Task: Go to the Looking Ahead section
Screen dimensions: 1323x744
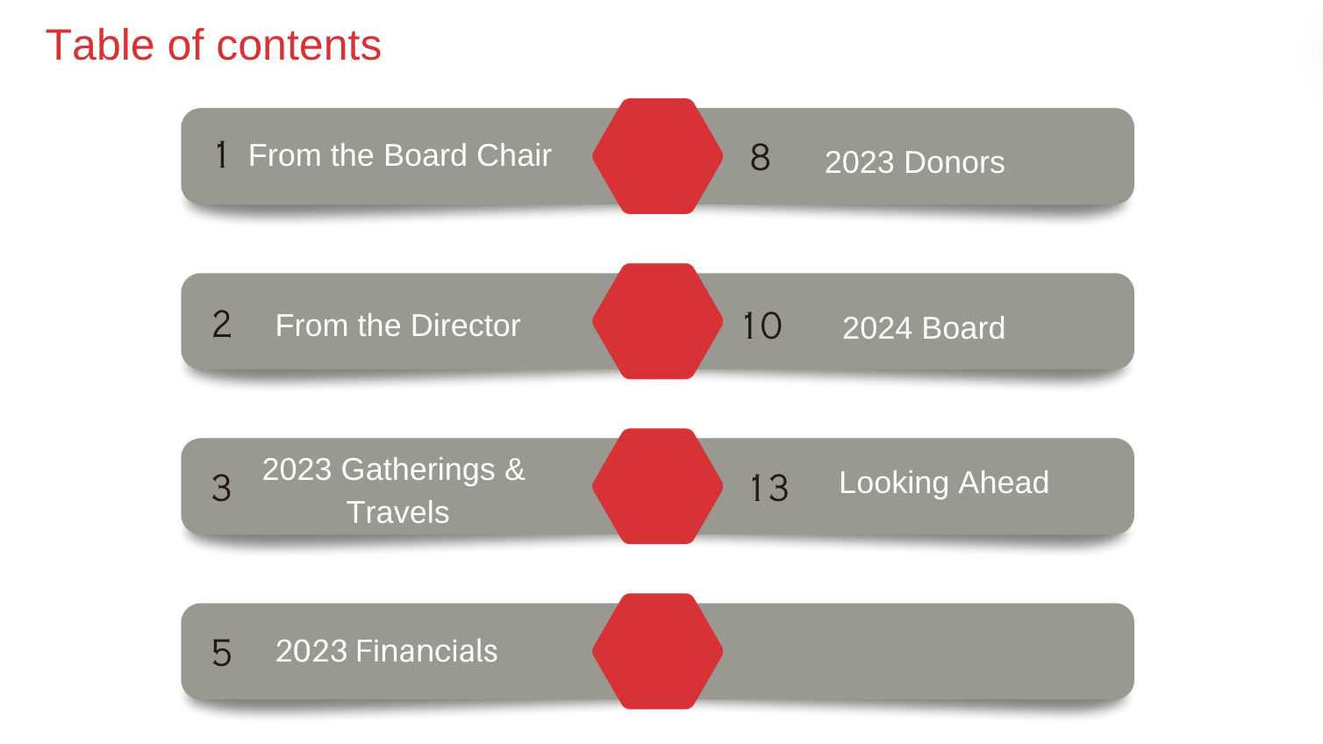Action: (944, 483)
